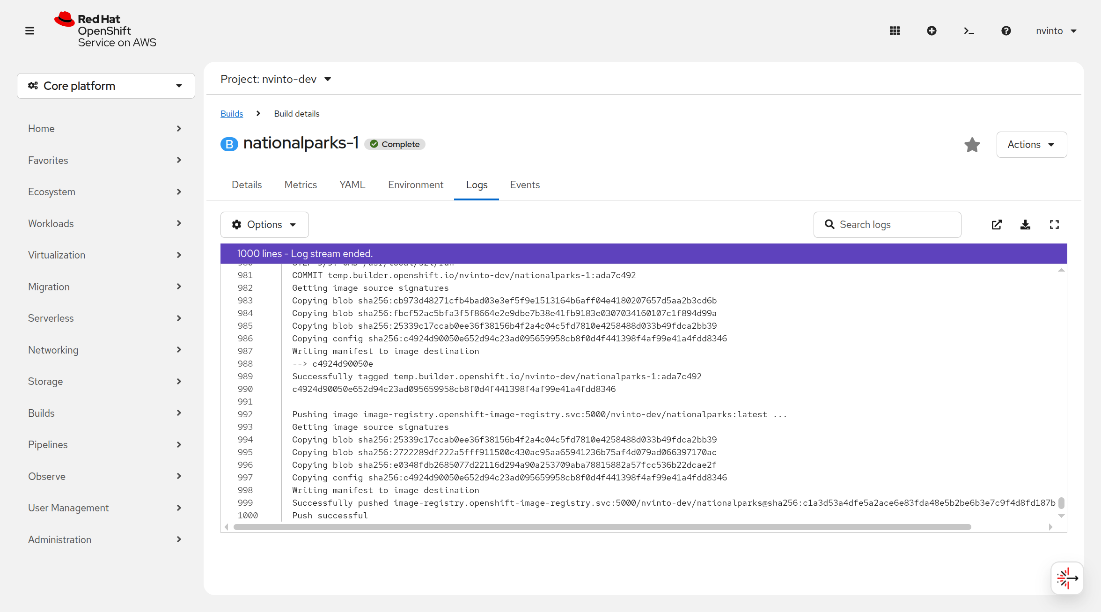Click the '1000 lines - Log stream ended' banner
The width and height of the screenshot is (1101, 612).
click(x=644, y=253)
